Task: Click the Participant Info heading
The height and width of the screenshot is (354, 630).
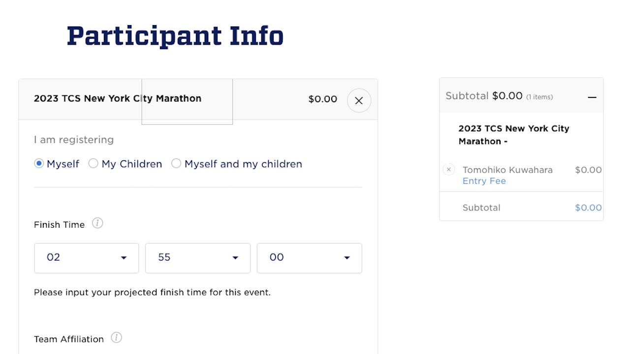Action: point(175,36)
